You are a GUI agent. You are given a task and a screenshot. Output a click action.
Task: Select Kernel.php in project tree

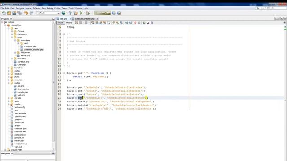(x=26, y=55)
